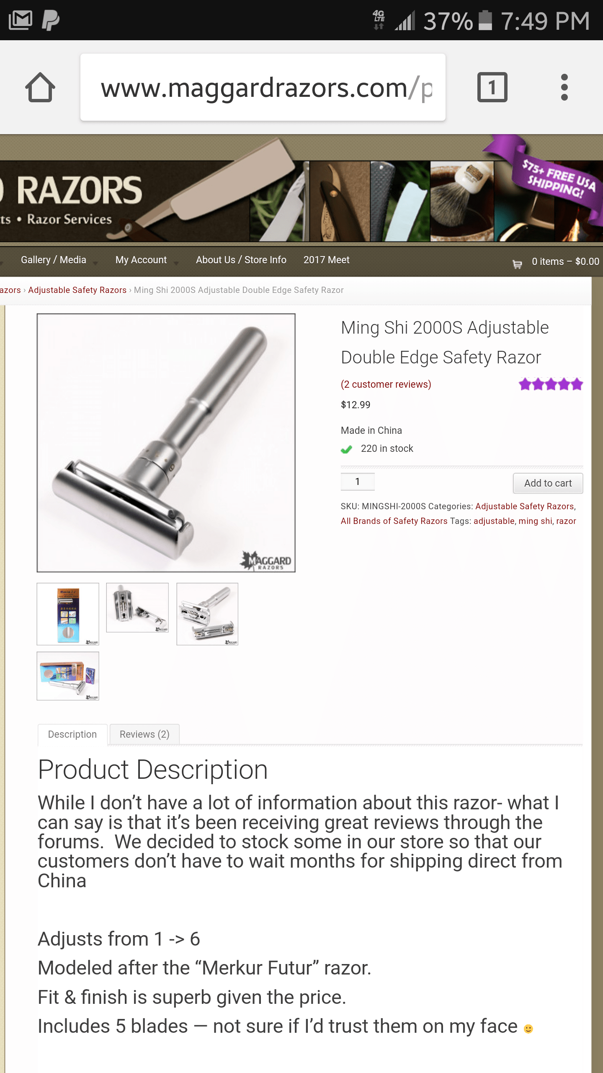Tap the browser URL address bar
603x1073 pixels.
coord(263,87)
